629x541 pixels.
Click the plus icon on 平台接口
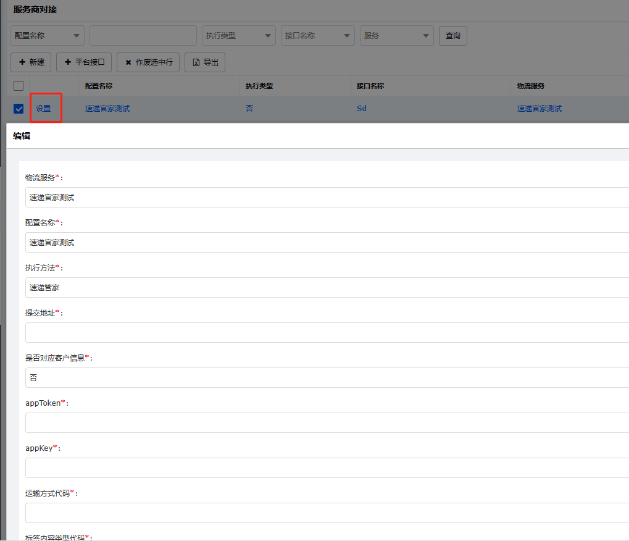[68, 62]
